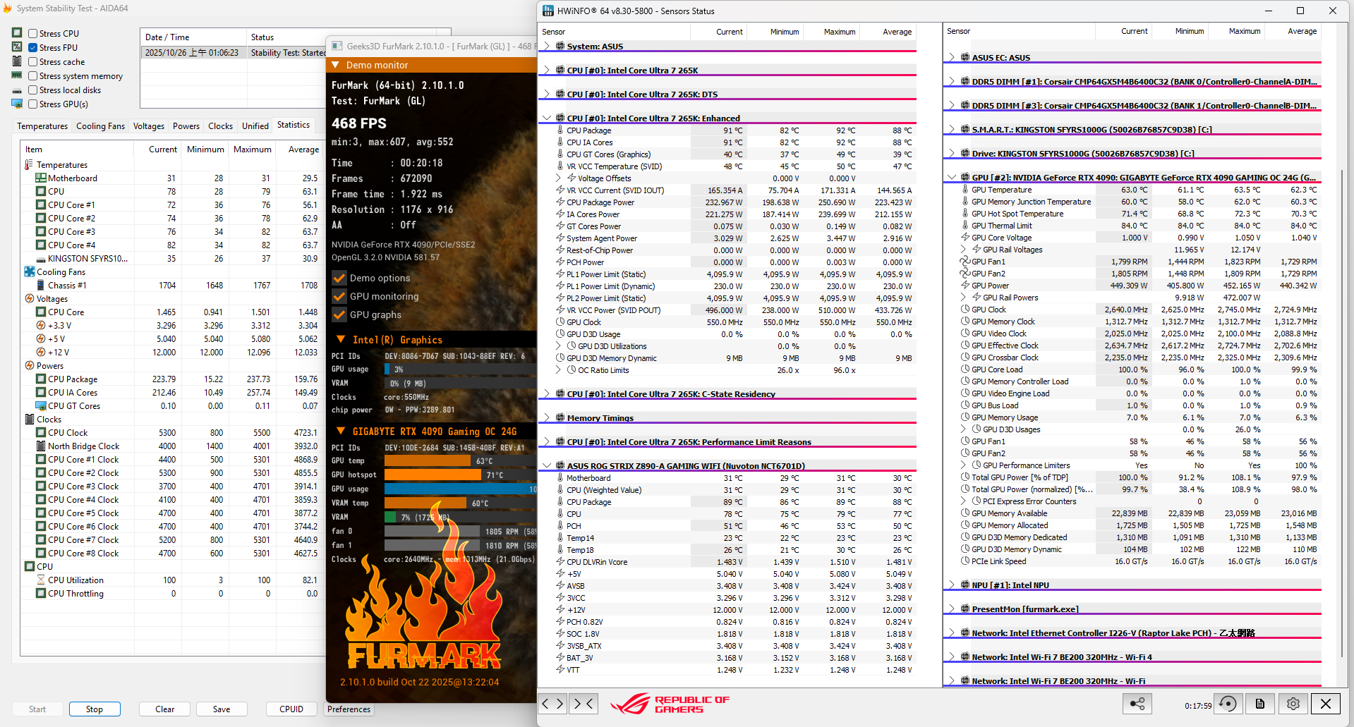The width and height of the screenshot is (1354, 727).
Task: Enable the Stress CPU checkbox
Action: [33, 33]
